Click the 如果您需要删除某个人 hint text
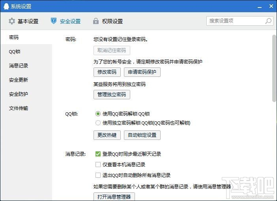This screenshot has height=201, width=277. [x=162, y=186]
